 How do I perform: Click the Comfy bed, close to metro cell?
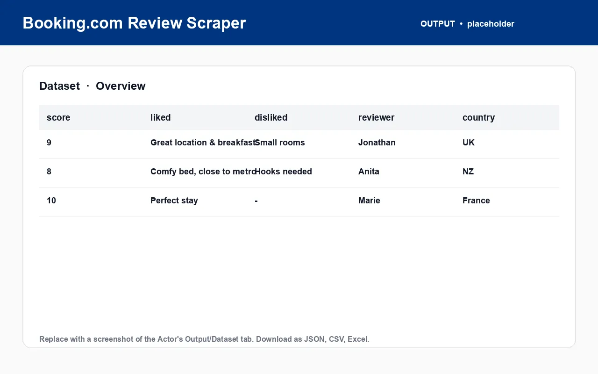tap(203, 172)
